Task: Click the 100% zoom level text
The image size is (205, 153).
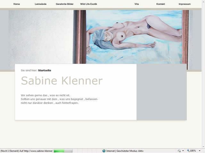Action: click(x=193, y=151)
